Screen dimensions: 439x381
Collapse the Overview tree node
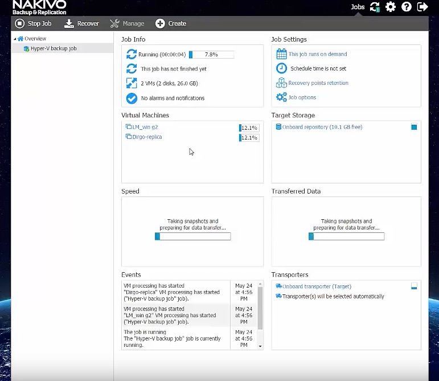click(x=15, y=39)
